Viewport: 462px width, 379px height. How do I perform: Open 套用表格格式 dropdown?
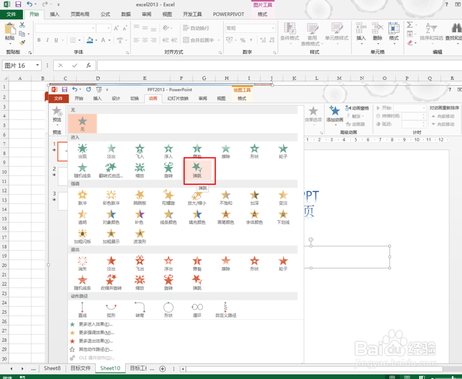tap(312, 34)
